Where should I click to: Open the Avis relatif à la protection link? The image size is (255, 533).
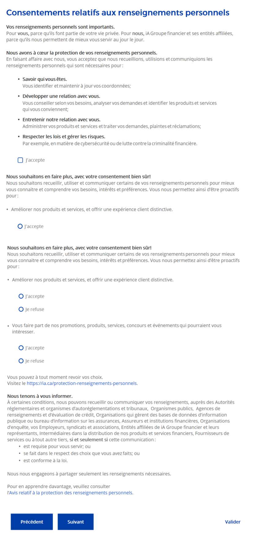tap(71, 493)
